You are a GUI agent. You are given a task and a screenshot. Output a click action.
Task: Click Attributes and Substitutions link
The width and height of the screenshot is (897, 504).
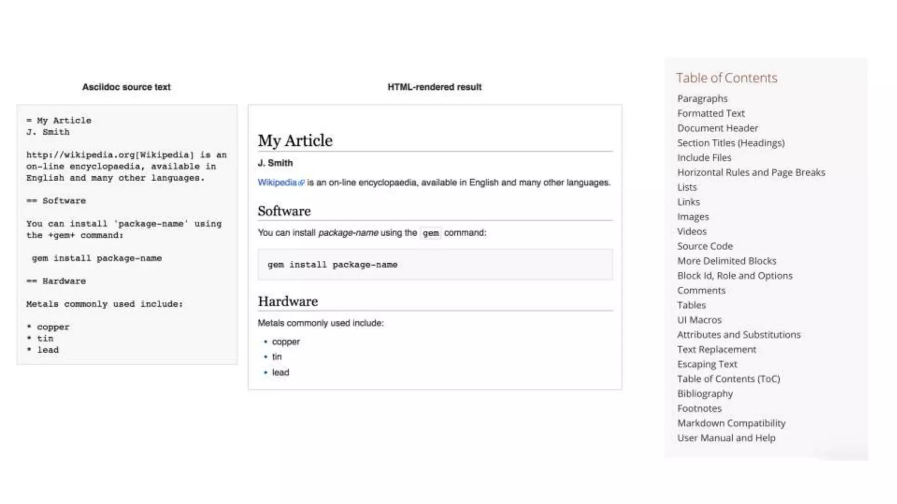tap(738, 335)
